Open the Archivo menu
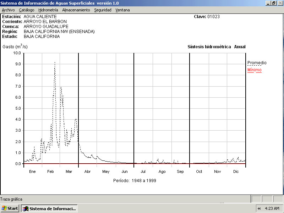This screenshot has width=284, height=213. click(x=8, y=10)
